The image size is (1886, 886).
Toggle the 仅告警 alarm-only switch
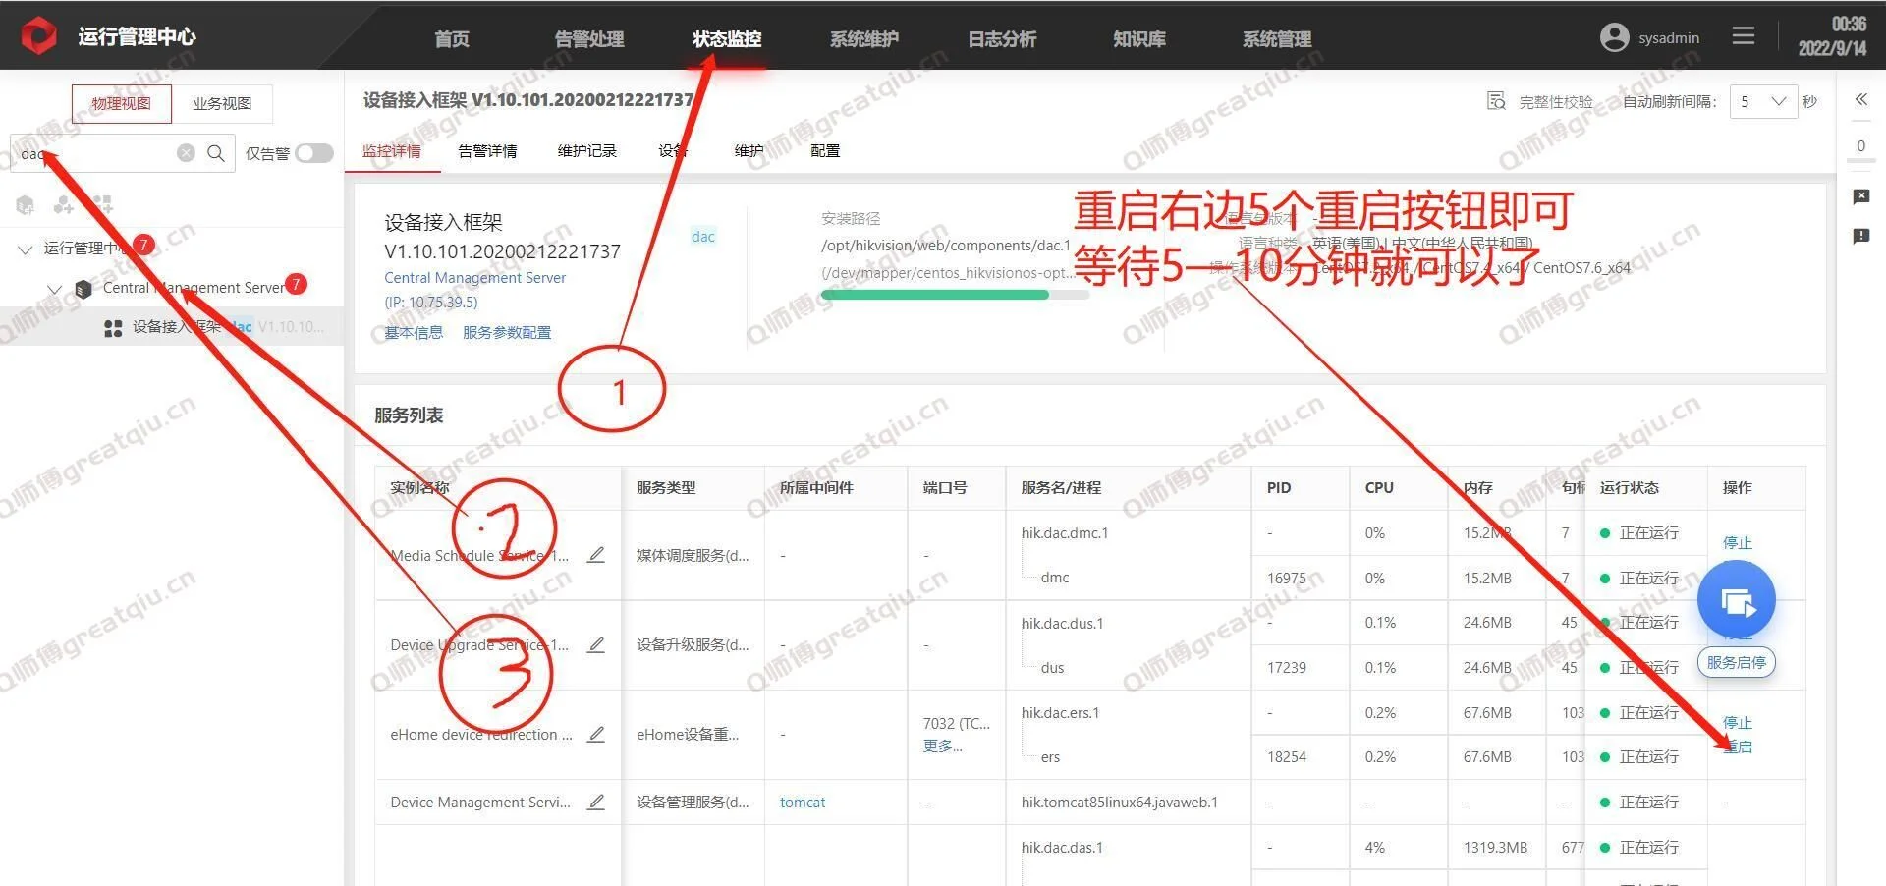[x=314, y=153]
